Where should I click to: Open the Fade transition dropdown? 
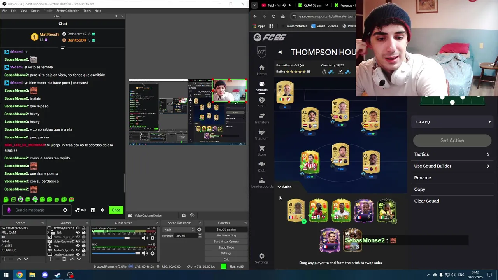[179, 229]
